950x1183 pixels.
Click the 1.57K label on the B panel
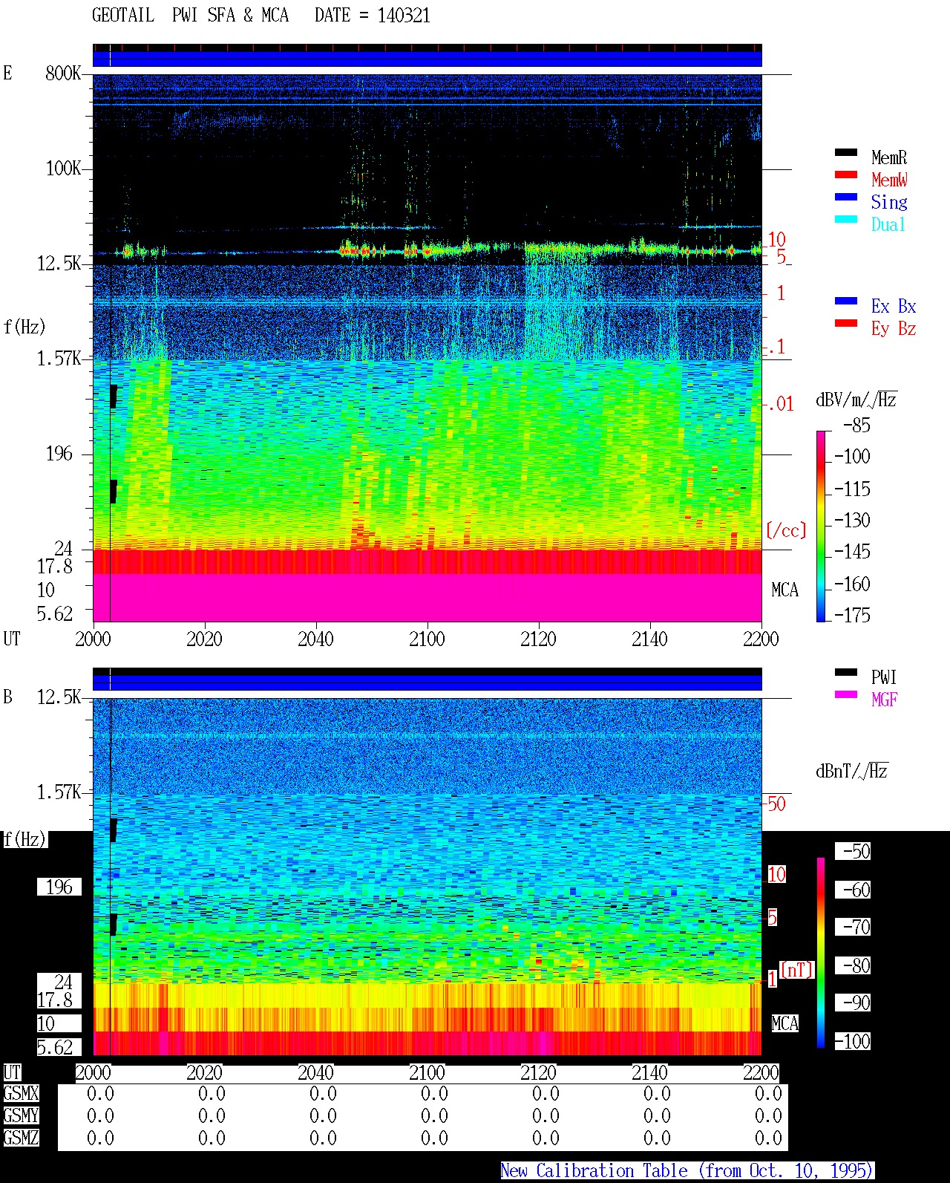tap(59, 792)
